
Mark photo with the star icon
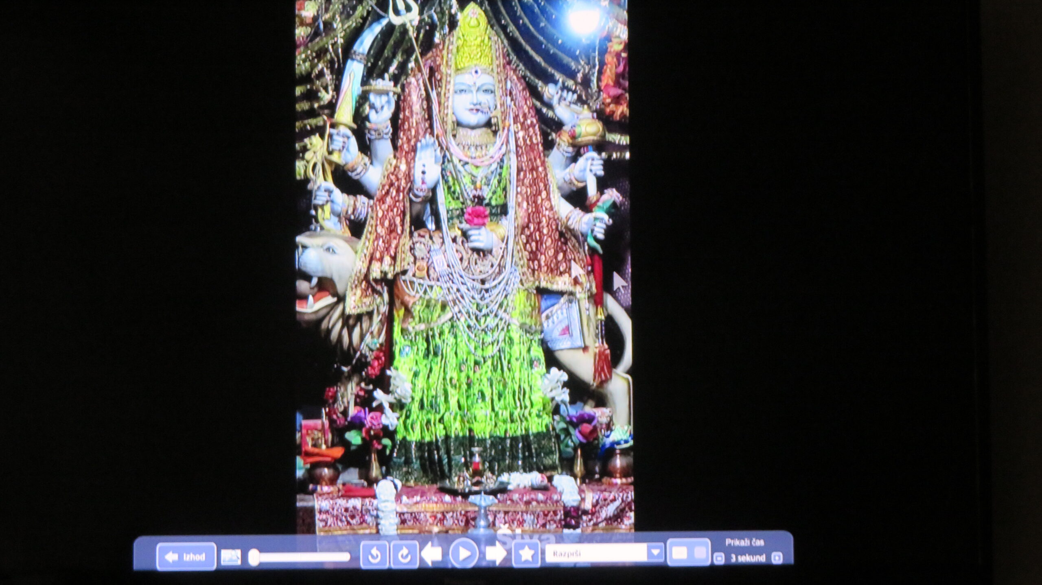tap(526, 554)
